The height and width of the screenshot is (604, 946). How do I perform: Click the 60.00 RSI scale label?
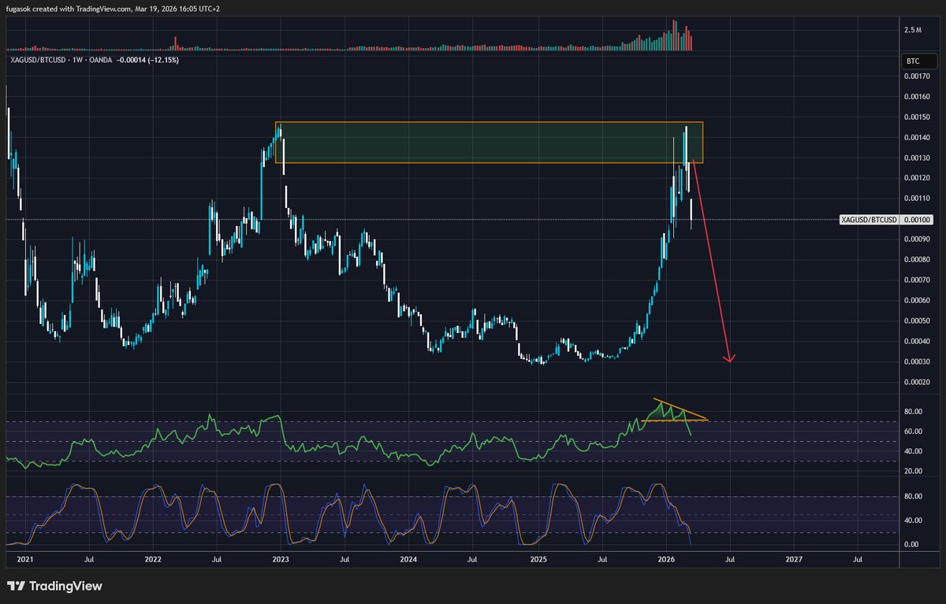pyautogui.click(x=913, y=432)
